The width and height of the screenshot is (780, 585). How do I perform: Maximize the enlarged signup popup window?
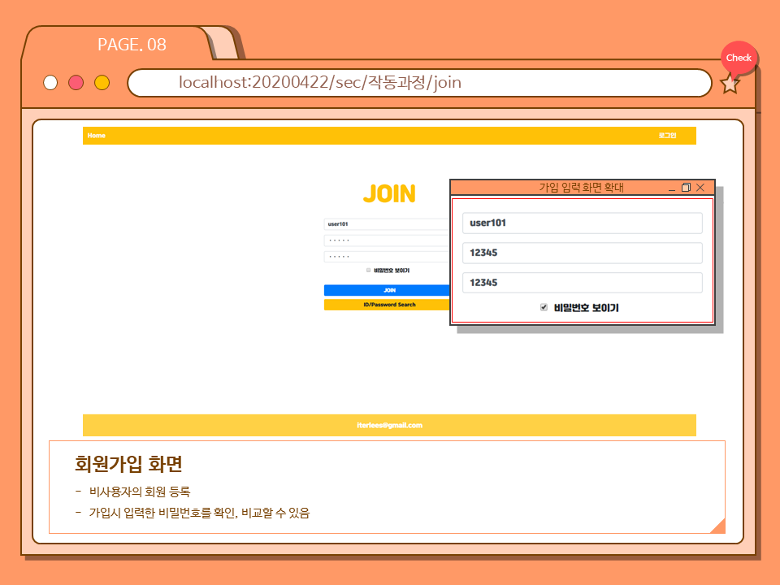(686, 188)
